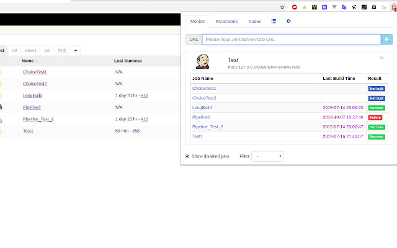The height and width of the screenshot is (248, 397).
Task: Open the gray V extension icon
Action: 334,7
